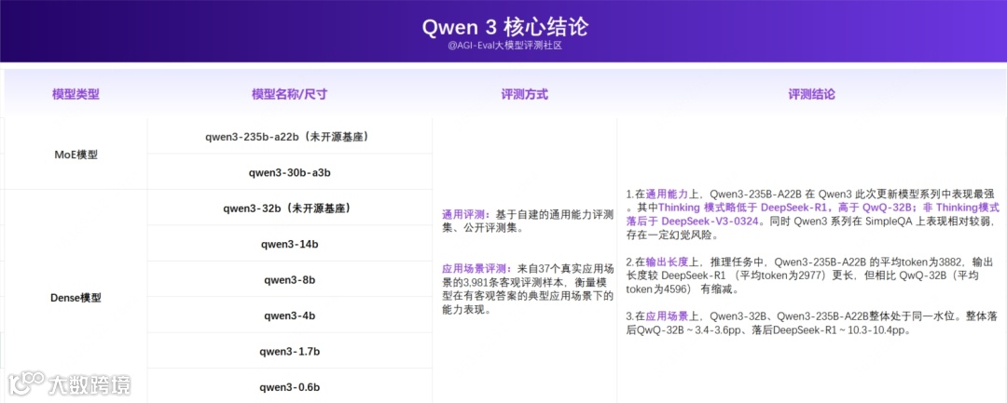
Task: Click the purple '通用能力' text in conclusion 1
Action: point(668,193)
